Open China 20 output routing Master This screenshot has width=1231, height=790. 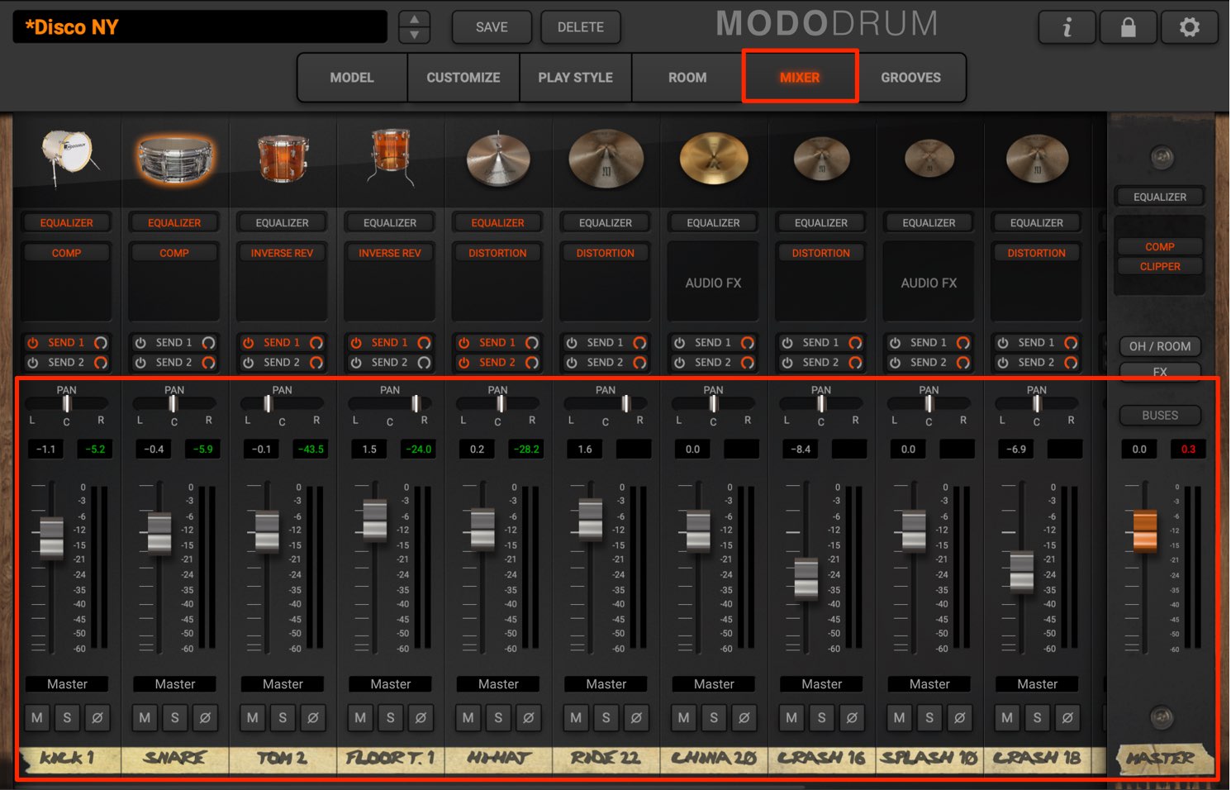tap(714, 684)
